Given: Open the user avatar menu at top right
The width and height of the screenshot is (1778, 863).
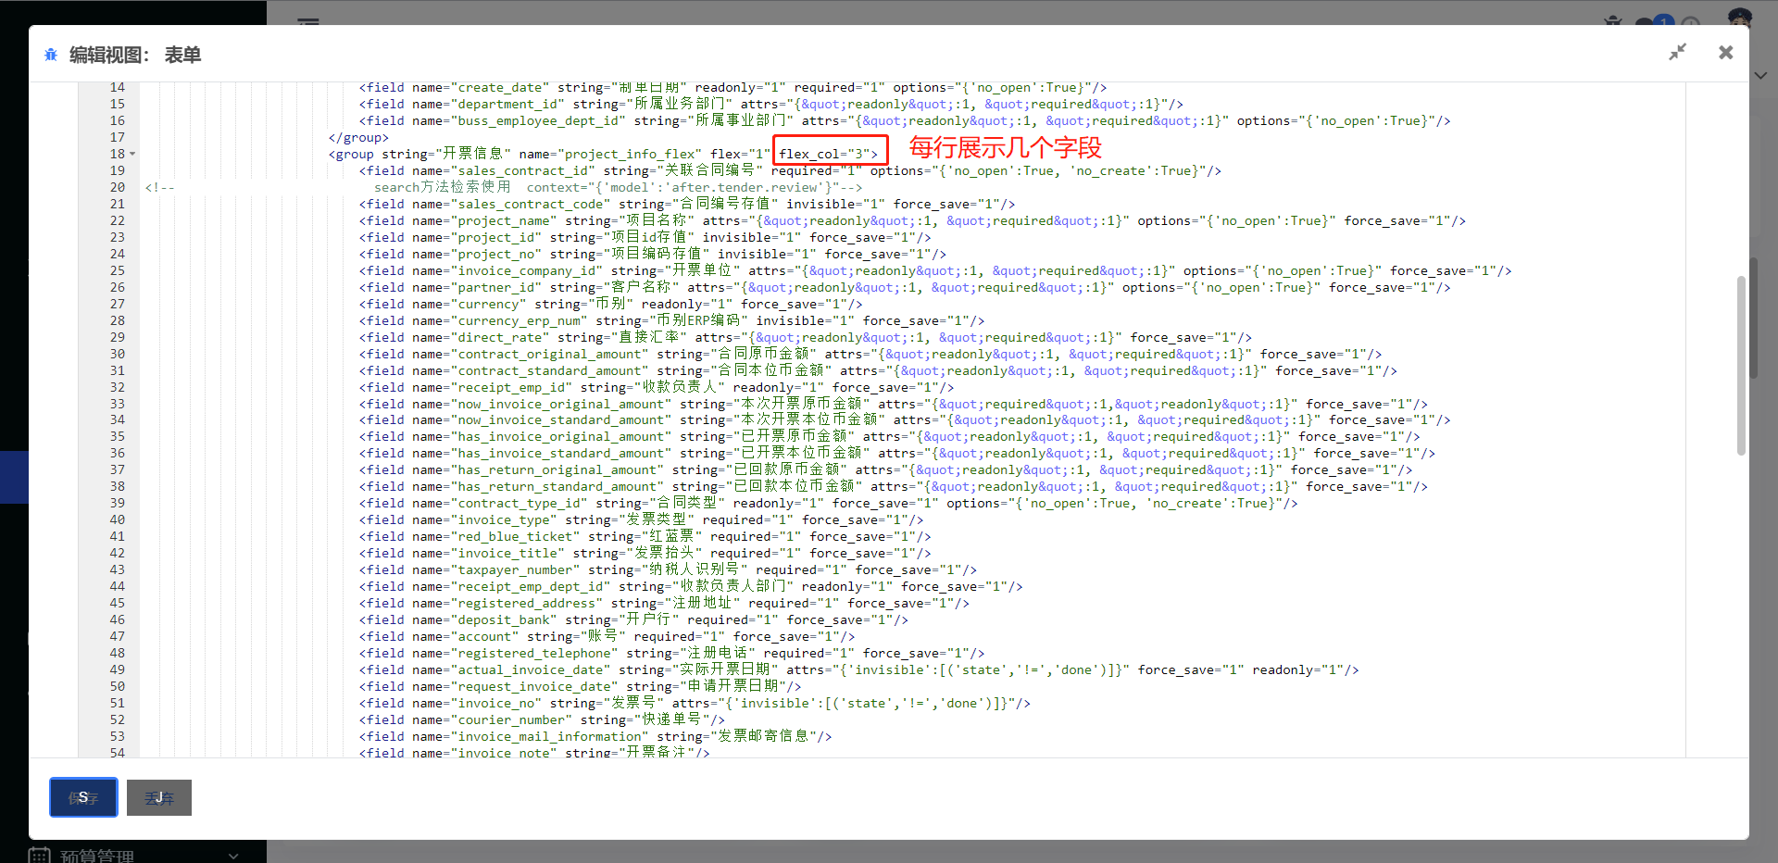Looking at the screenshot, I should point(1740,18).
